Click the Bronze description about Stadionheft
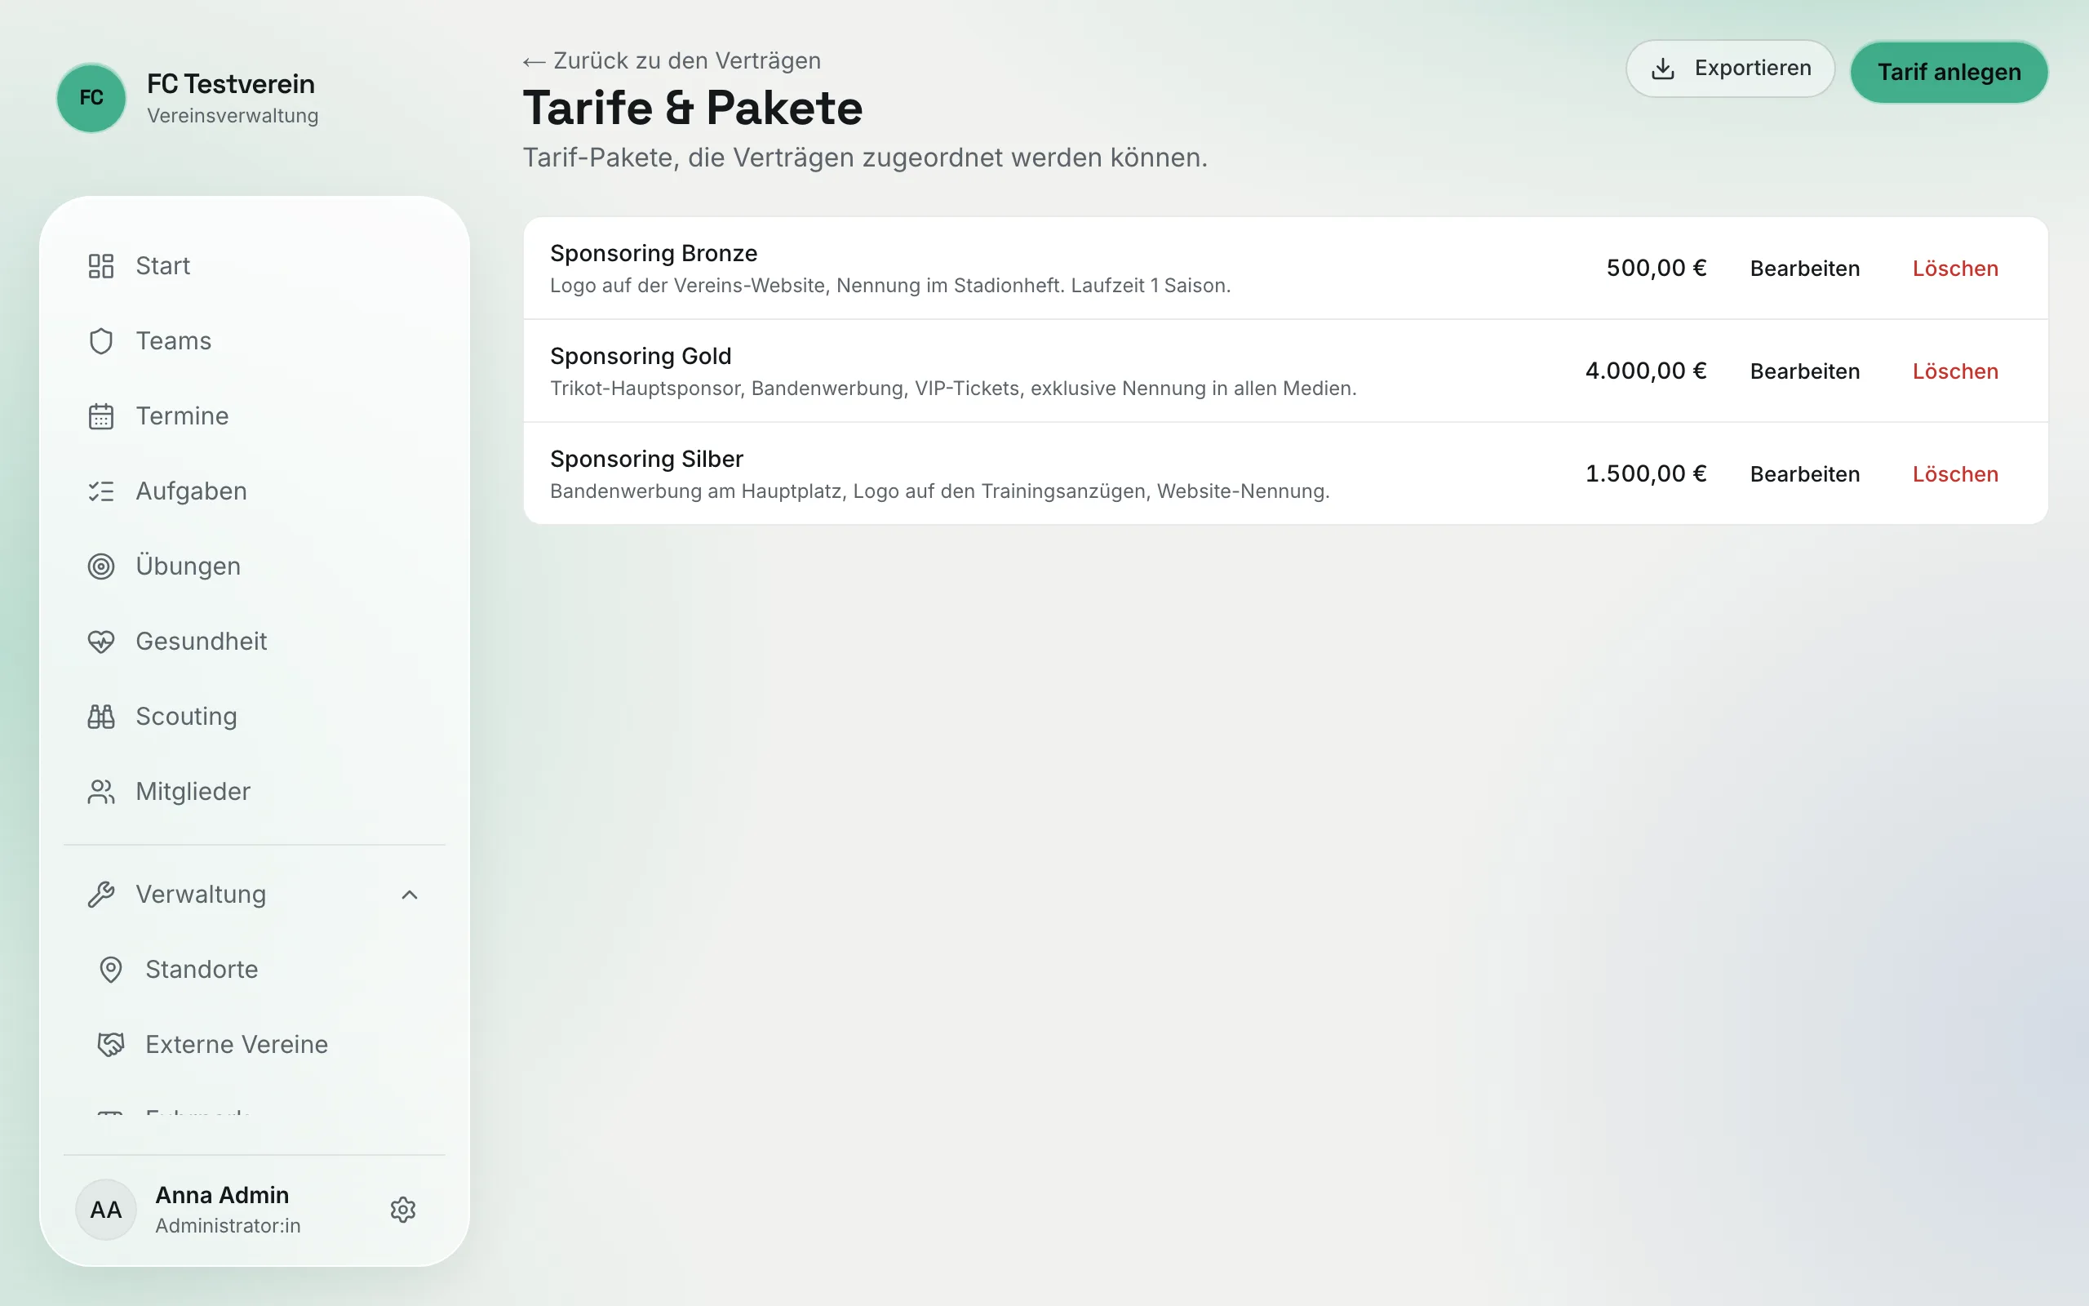This screenshot has height=1306, width=2089. point(890,286)
